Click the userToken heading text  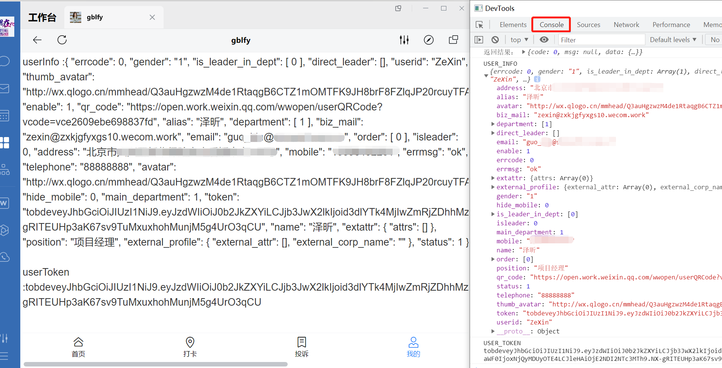click(46, 272)
